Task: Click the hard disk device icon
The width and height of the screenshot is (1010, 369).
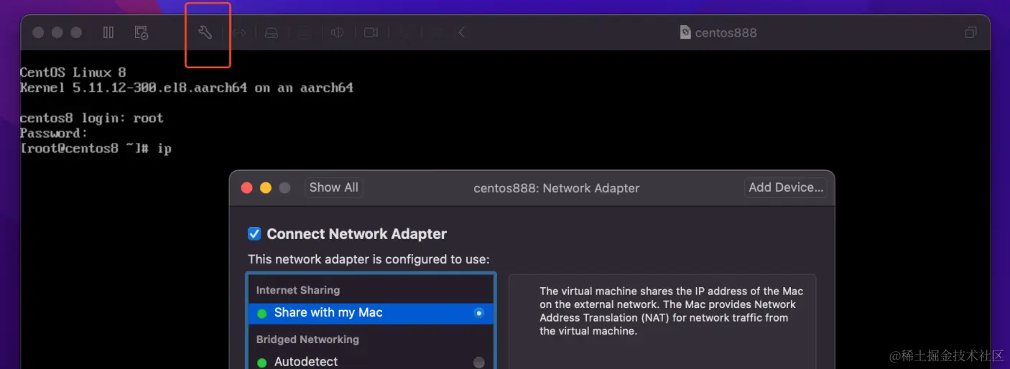Action: 271,32
